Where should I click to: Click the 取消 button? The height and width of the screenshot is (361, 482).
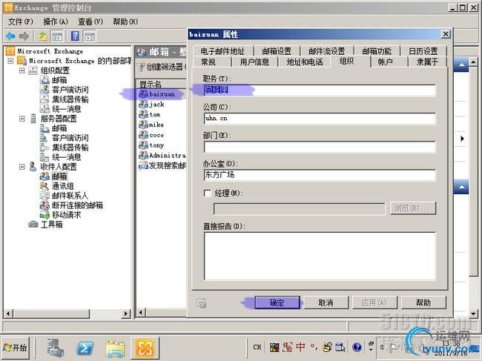click(326, 302)
